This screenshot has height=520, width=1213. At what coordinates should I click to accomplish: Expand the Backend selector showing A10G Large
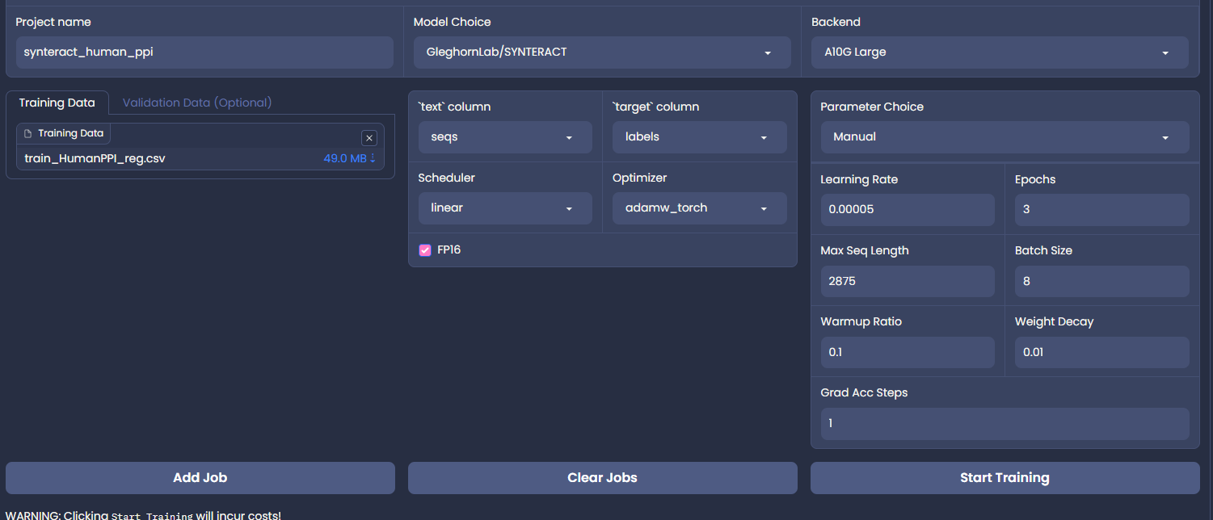click(x=999, y=52)
